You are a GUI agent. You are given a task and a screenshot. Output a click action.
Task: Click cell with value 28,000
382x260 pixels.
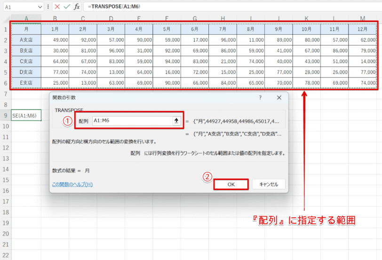coord(306,72)
